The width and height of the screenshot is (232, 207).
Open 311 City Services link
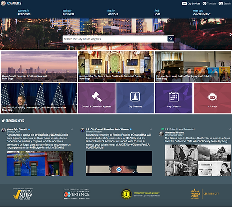(x=191, y=3)
